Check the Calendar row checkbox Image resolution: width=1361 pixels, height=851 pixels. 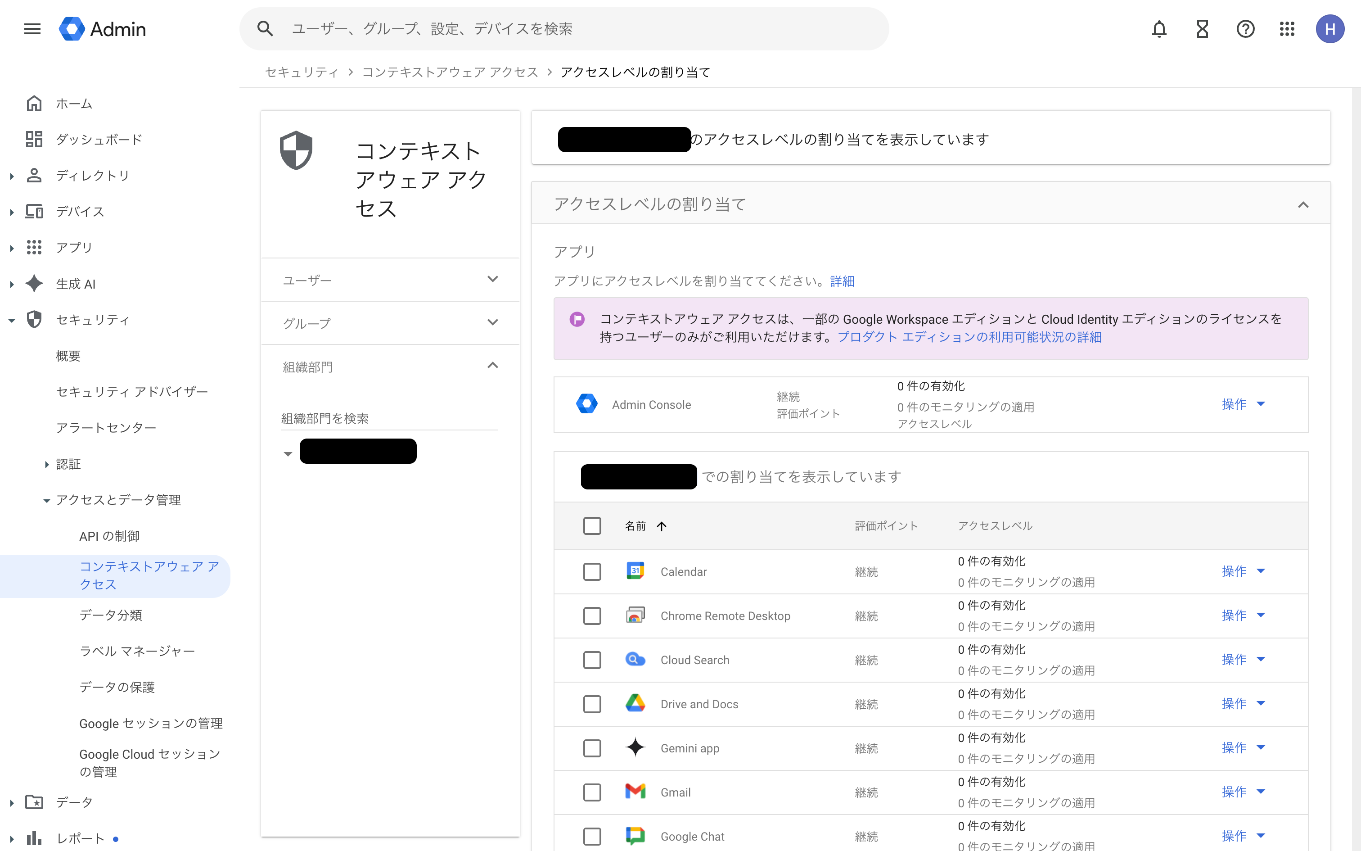(592, 571)
